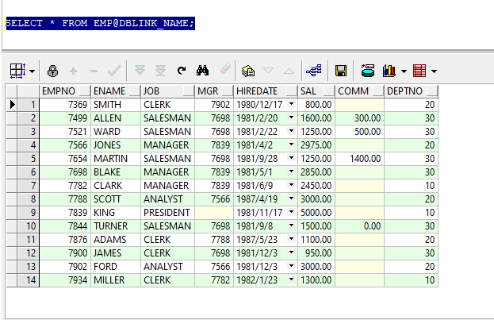This screenshot has width=494, height=320.
Task: Click the empty MGR cell for KING
Action: [214, 213]
